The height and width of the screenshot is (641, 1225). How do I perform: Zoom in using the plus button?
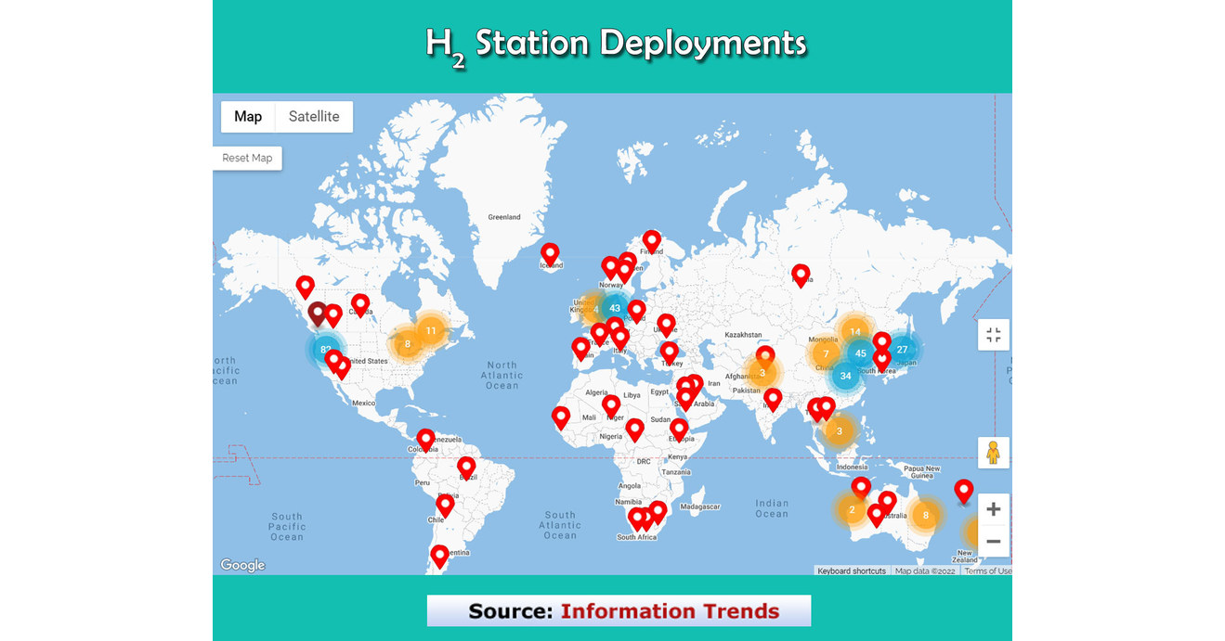point(992,508)
